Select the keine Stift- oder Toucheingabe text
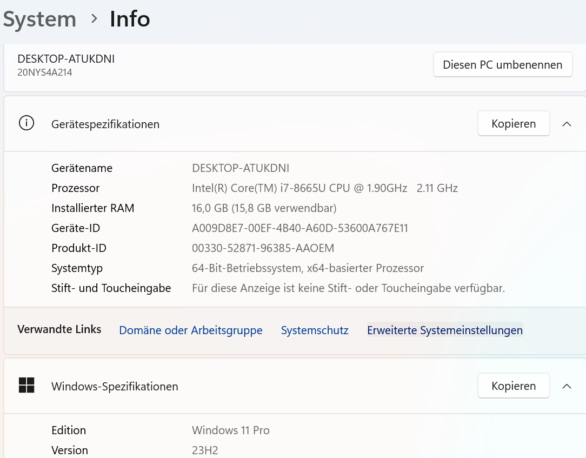586x458 pixels. pos(348,288)
